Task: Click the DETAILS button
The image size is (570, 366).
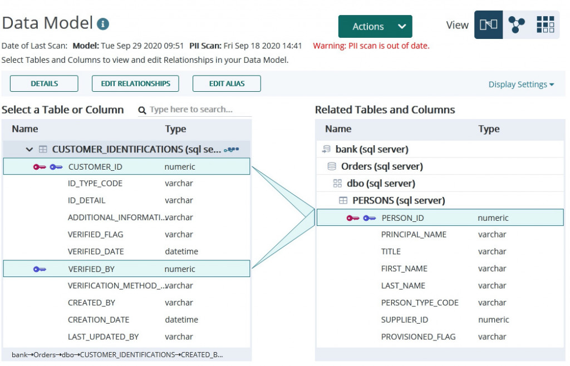Action: pos(45,84)
